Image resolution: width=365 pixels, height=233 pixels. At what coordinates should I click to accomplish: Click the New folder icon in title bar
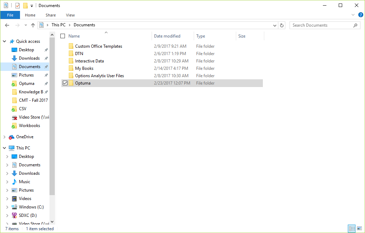tap(25, 5)
